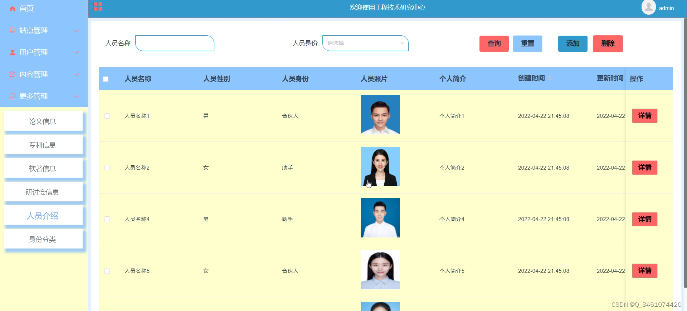This screenshot has width=687, height=311.
Task: Click the photo of 人员名称4
Action: tap(380, 218)
